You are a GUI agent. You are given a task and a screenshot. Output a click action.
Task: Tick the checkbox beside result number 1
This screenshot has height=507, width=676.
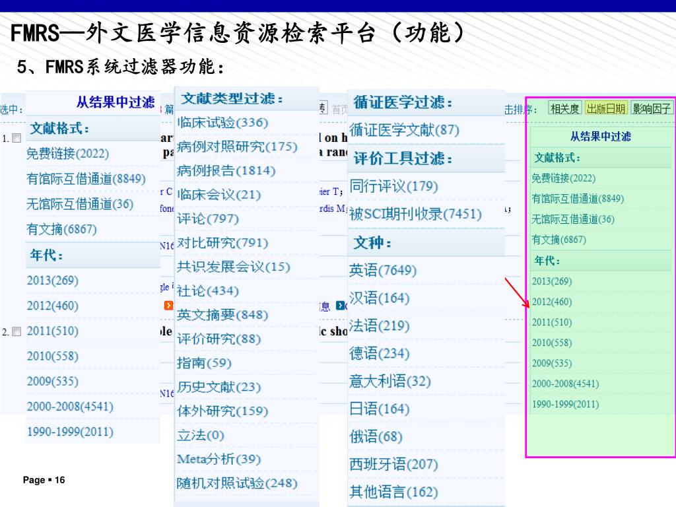tap(17, 138)
